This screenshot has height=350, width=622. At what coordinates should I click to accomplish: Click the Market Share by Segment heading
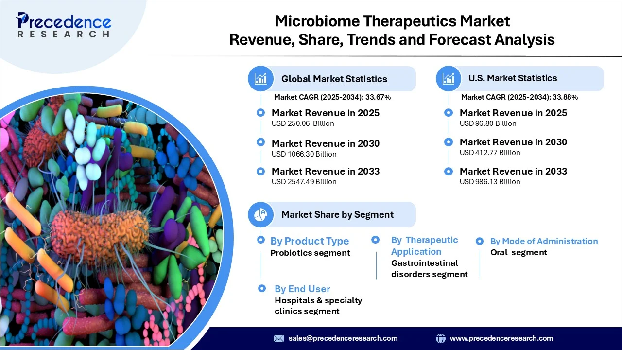(x=337, y=214)
